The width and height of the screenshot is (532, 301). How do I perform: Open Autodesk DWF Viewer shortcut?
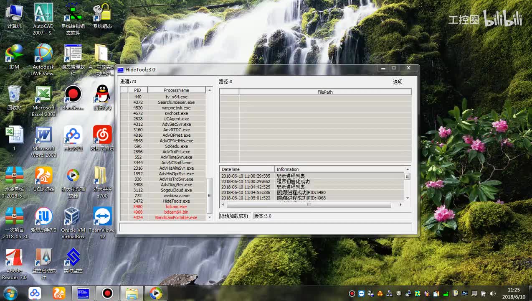(x=43, y=60)
